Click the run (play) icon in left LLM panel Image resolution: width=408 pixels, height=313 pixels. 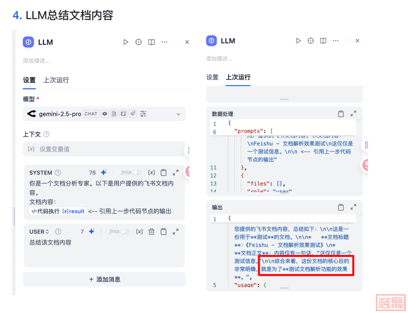click(126, 42)
